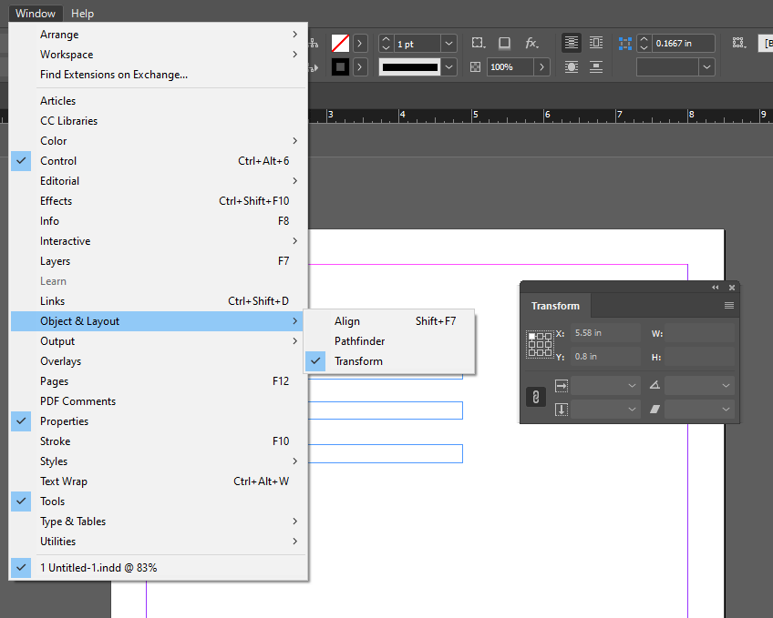The image size is (773, 618).
Task: Click the reference point proxy in Transform panel
Action: pyautogui.click(x=539, y=345)
